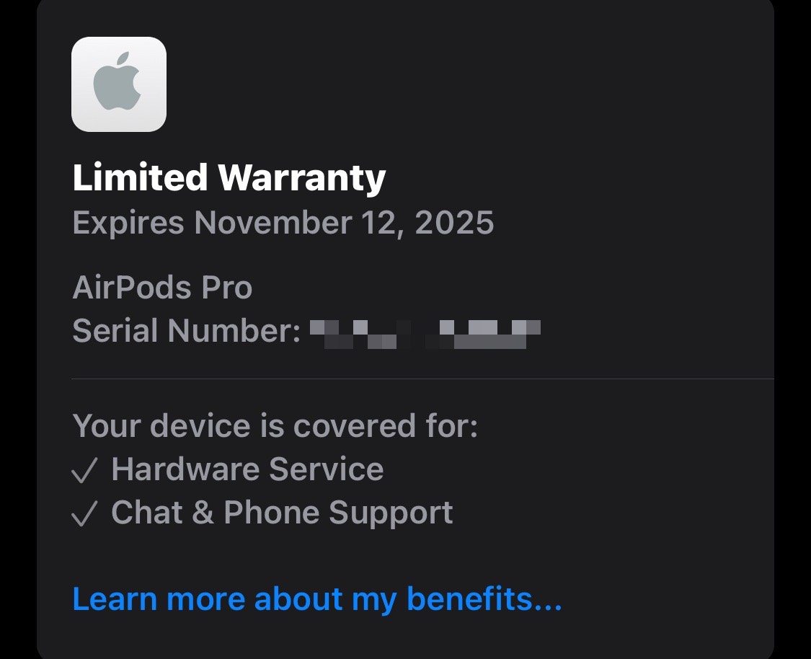
Task: Tap the word Warranty in the heading
Action: pyautogui.click(x=302, y=177)
